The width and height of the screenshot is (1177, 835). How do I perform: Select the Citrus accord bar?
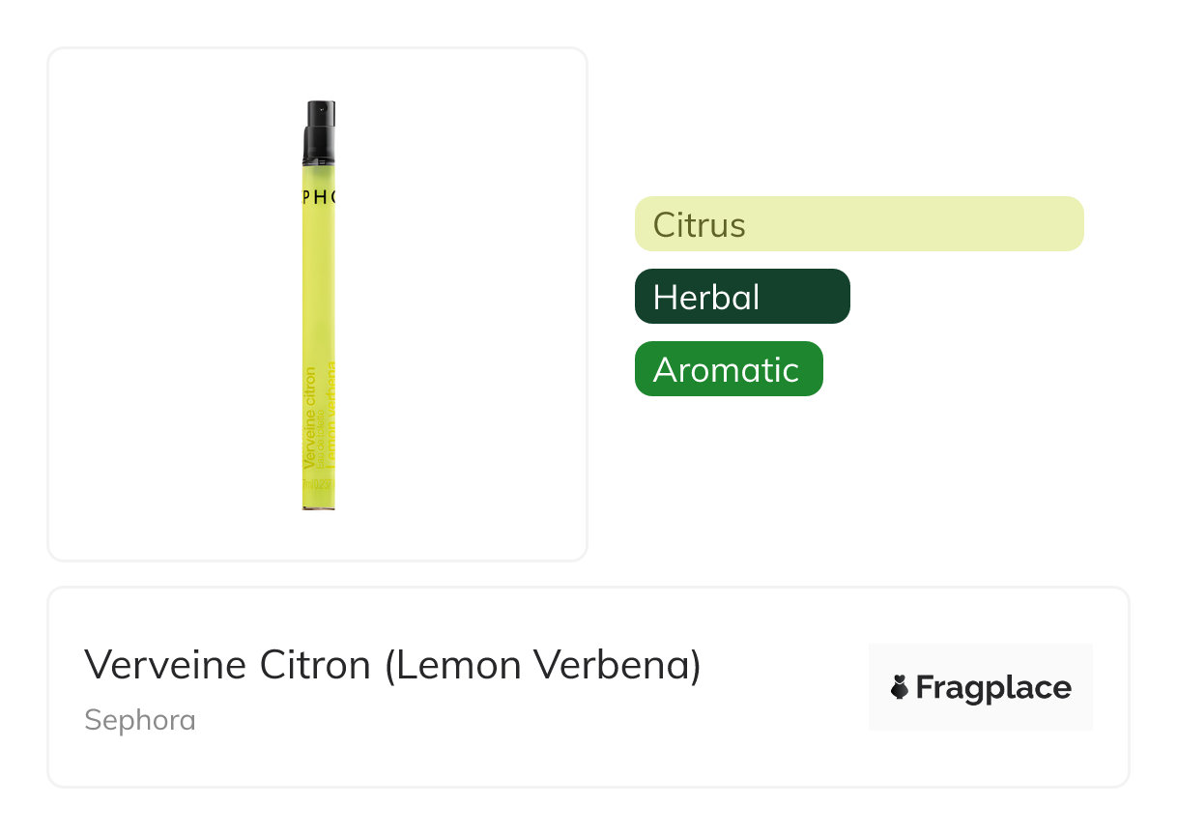point(858,224)
